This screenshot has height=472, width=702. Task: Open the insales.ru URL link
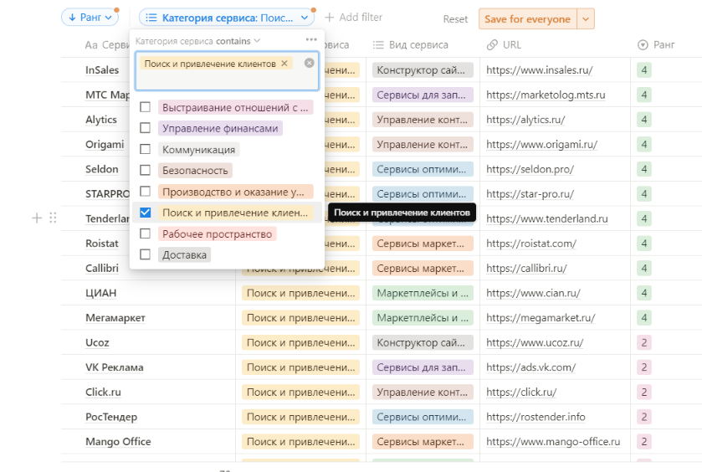(x=540, y=69)
